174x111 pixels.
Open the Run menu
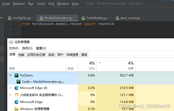coord(31,4)
